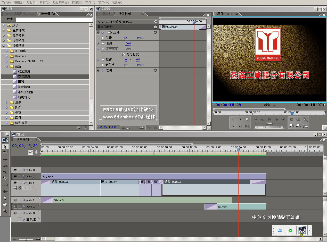
Task: Collapse the Video 1 track
Action: click(x=24, y=183)
